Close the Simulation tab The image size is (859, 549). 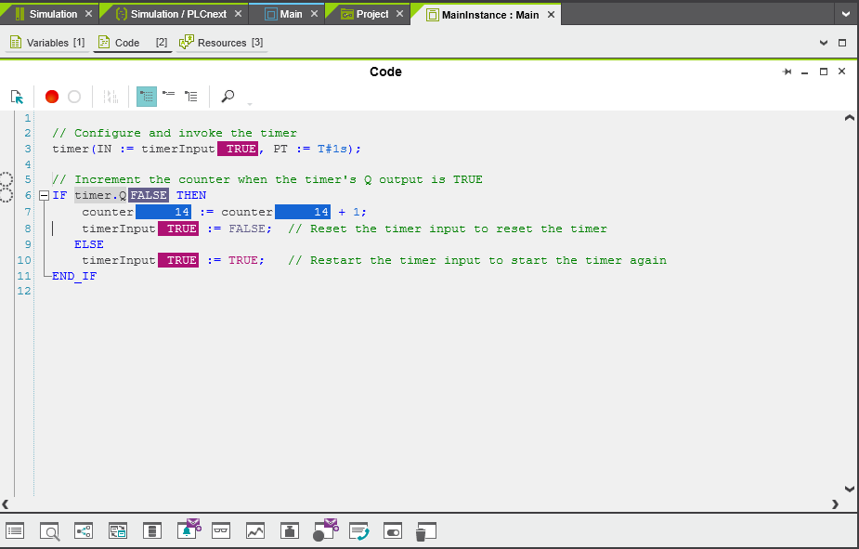pos(89,14)
